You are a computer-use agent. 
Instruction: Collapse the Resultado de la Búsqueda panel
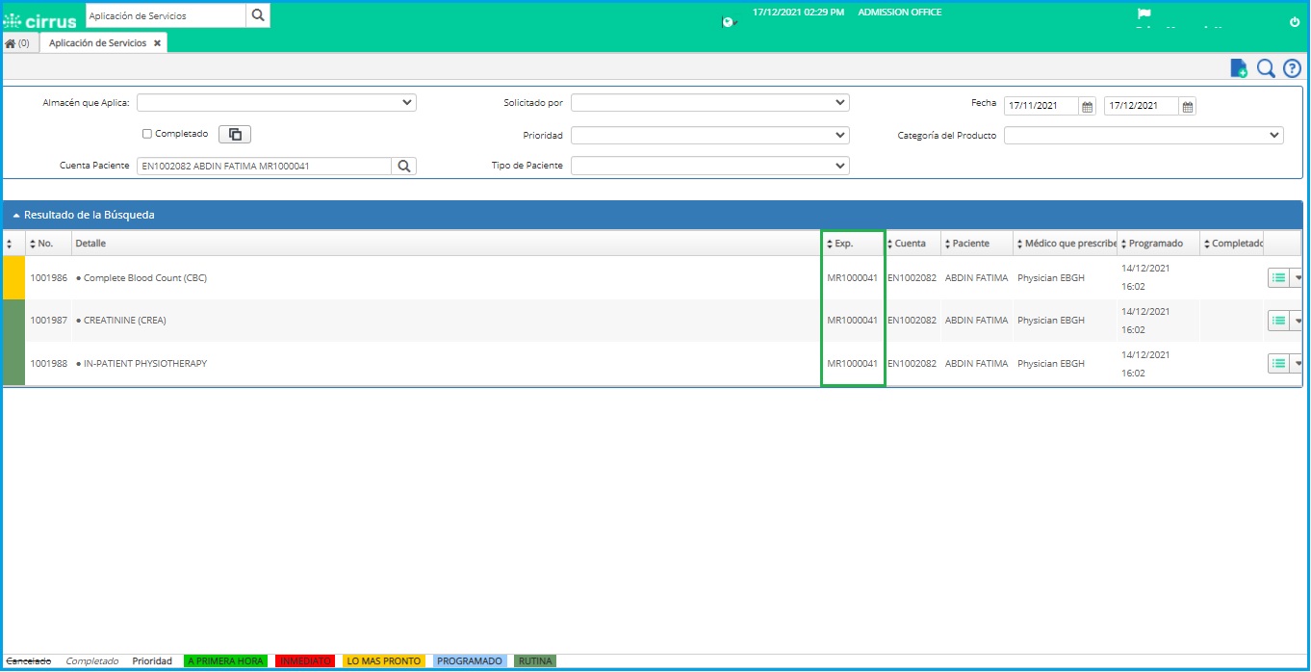pos(16,214)
